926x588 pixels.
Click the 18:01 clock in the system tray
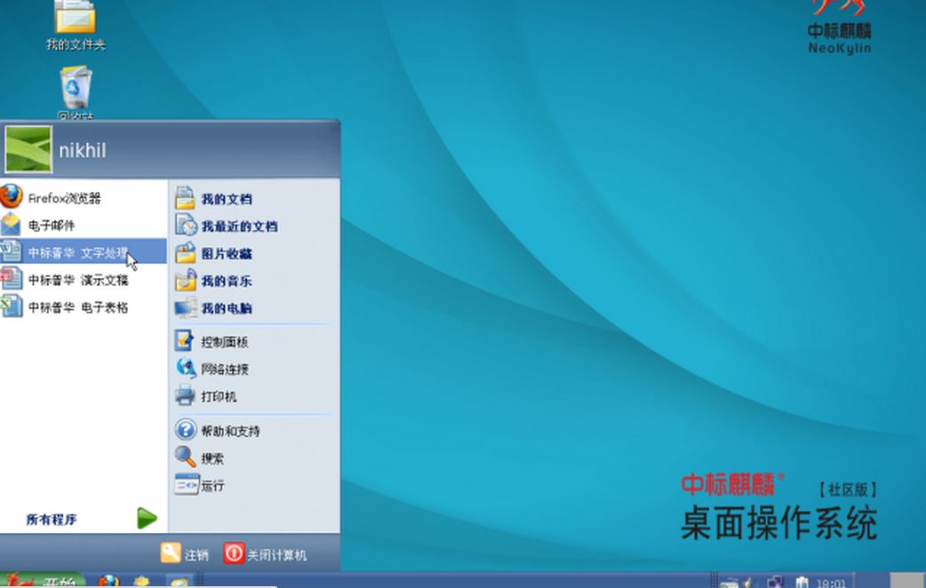832,582
